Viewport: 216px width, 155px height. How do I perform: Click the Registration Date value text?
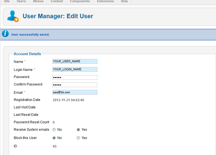pyautogui.click(x=68, y=100)
